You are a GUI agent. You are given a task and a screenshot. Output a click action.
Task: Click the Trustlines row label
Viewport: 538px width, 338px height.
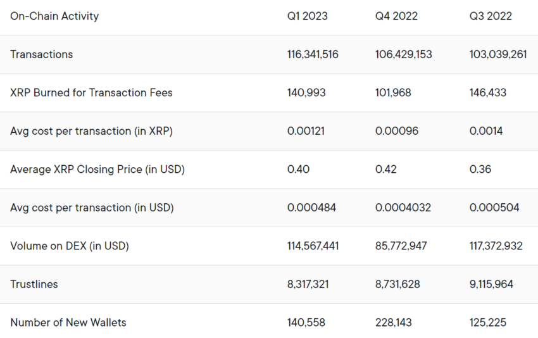click(x=34, y=284)
